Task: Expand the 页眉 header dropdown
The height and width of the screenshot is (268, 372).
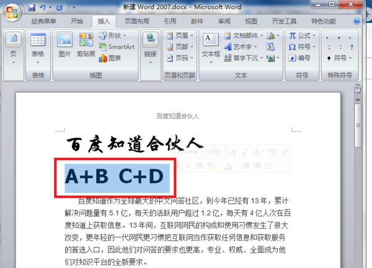Action: (192, 35)
